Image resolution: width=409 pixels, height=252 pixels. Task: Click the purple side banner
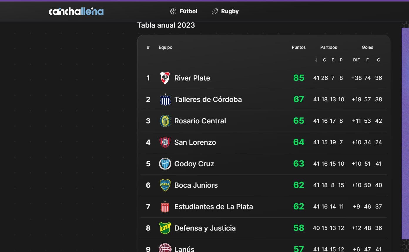(405, 132)
